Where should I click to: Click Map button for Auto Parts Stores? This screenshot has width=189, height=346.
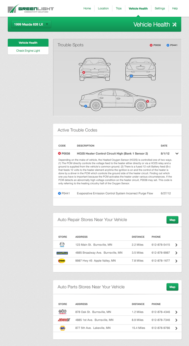(x=172, y=287)
